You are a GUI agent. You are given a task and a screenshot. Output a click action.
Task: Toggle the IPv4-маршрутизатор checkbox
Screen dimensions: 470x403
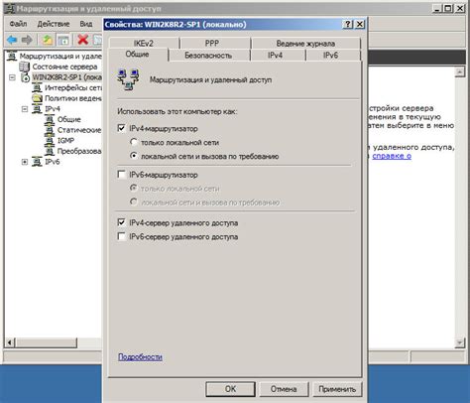[x=121, y=128]
